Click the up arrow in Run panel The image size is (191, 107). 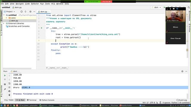pos(9,75)
